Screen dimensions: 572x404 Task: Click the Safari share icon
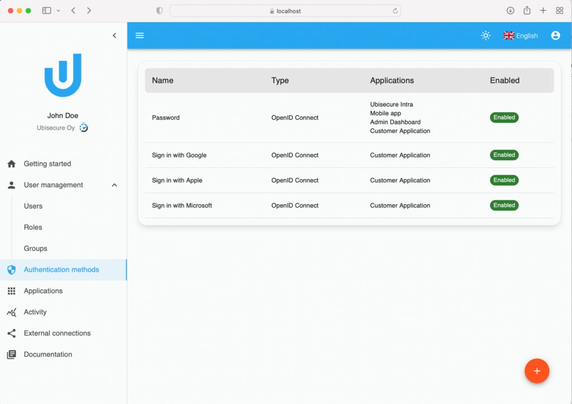pos(527,10)
